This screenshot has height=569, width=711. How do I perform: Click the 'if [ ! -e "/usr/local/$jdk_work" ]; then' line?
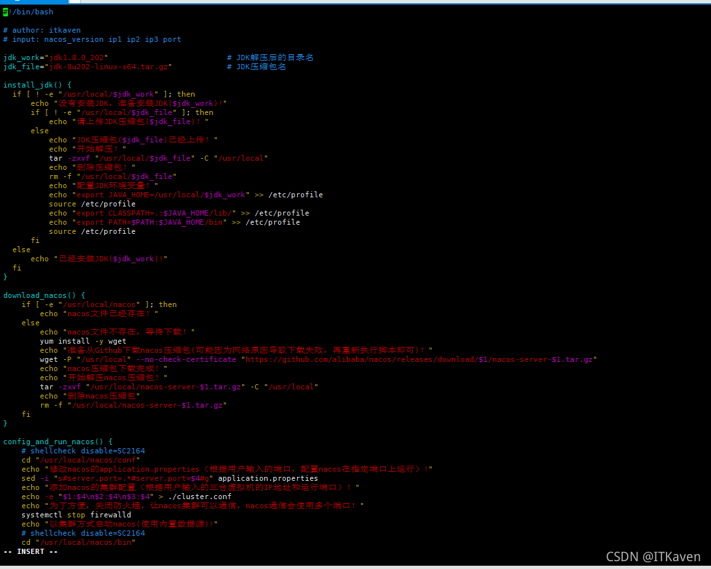click(104, 94)
